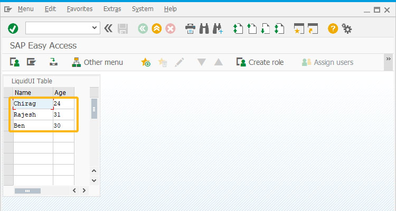Click the table configuration button above scrollbar
The height and width of the screenshot is (211, 396).
pos(94,92)
